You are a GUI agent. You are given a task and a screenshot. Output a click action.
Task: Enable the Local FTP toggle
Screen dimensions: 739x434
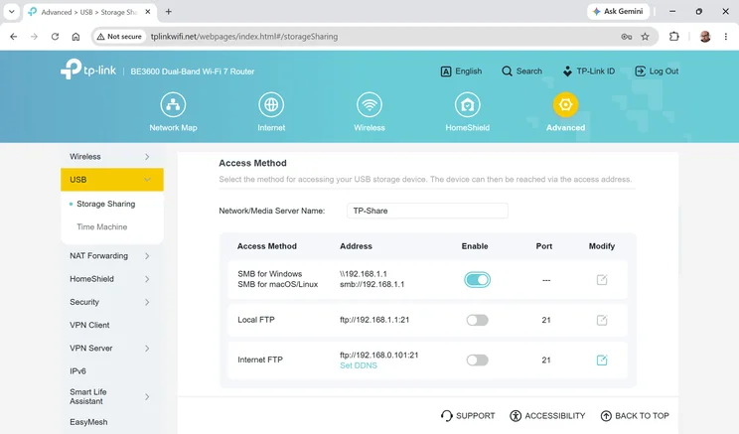(x=477, y=320)
